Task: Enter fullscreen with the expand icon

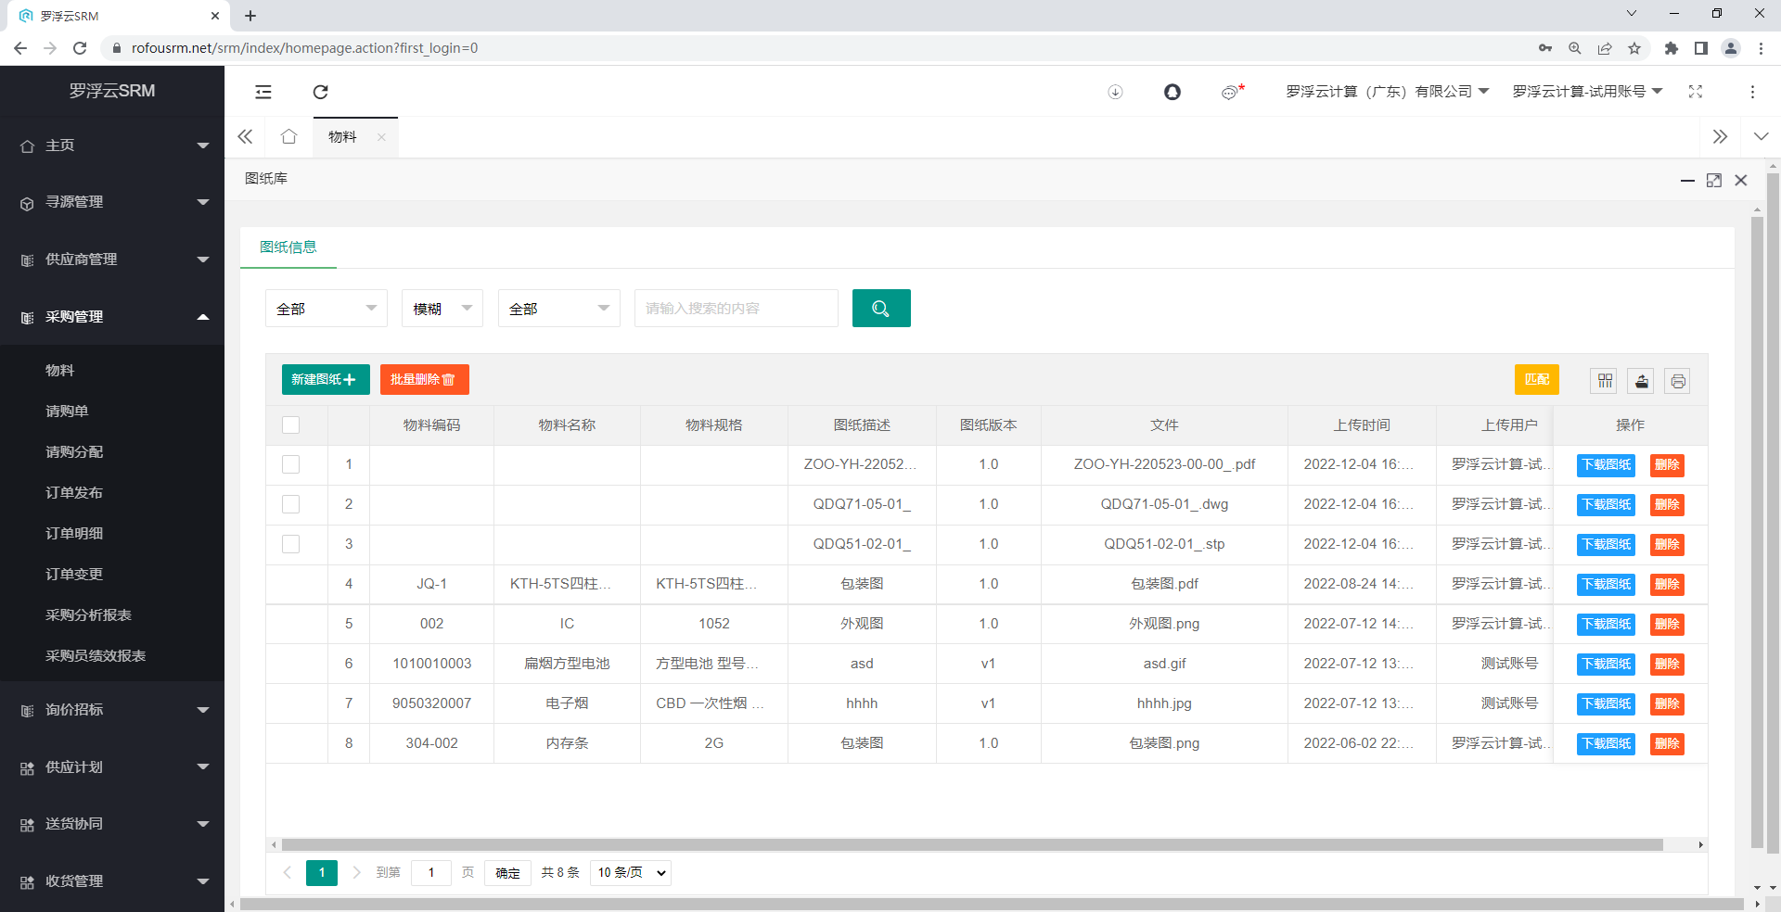Action: (x=1697, y=93)
